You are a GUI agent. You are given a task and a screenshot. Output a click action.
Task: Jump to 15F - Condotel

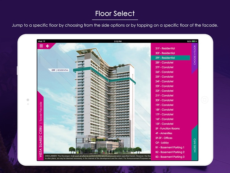tap(164, 124)
